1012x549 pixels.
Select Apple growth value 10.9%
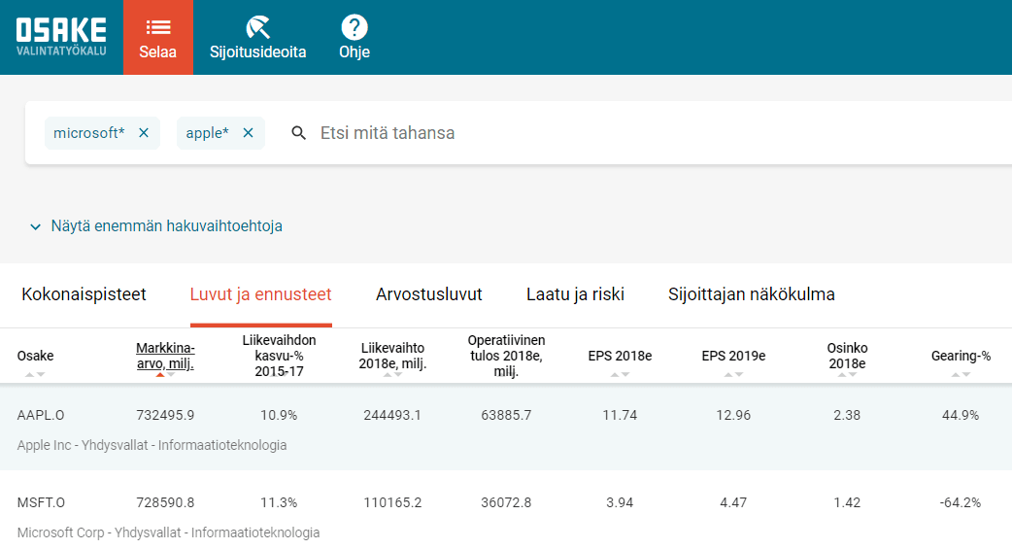point(279,415)
